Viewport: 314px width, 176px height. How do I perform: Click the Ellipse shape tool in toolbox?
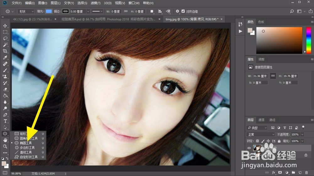click(x=5, y=133)
